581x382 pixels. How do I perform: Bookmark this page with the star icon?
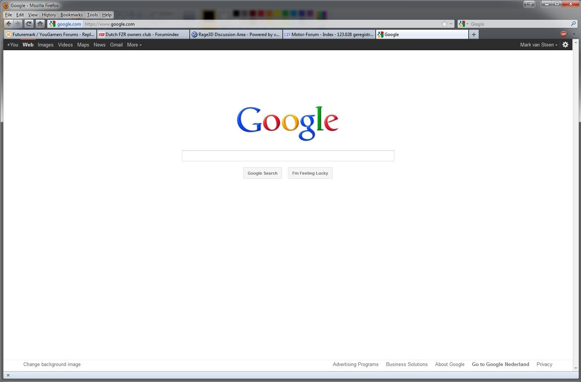(444, 24)
